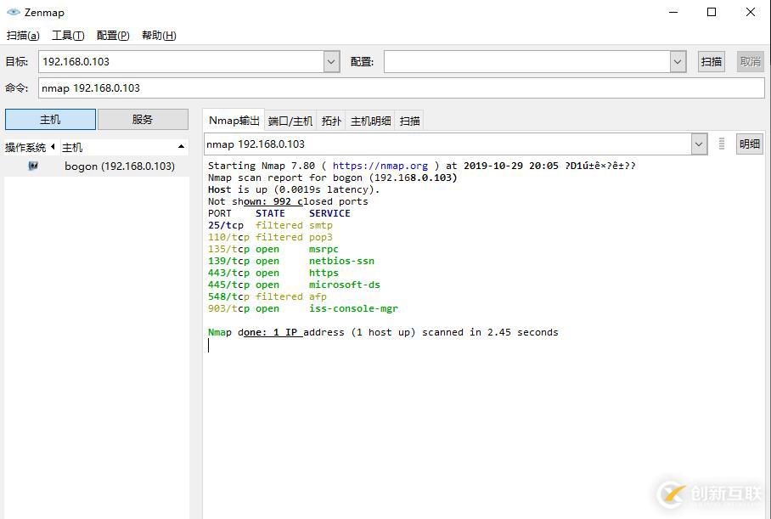Viewport: 771px width, 519px height.
Task: Click the PORT column header text
Action: coord(219,213)
